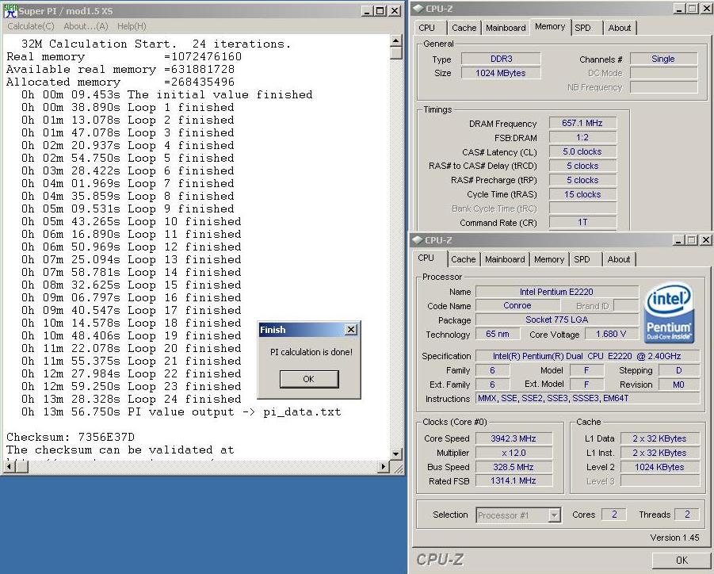Image resolution: width=714 pixels, height=574 pixels.
Task: Click the Super PI app icon in title bar
Action: click(x=10, y=11)
